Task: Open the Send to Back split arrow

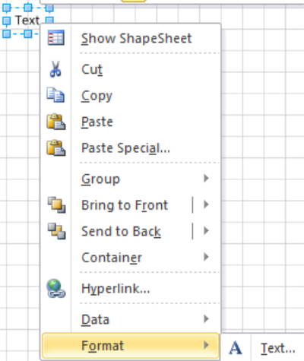Action: (x=206, y=230)
